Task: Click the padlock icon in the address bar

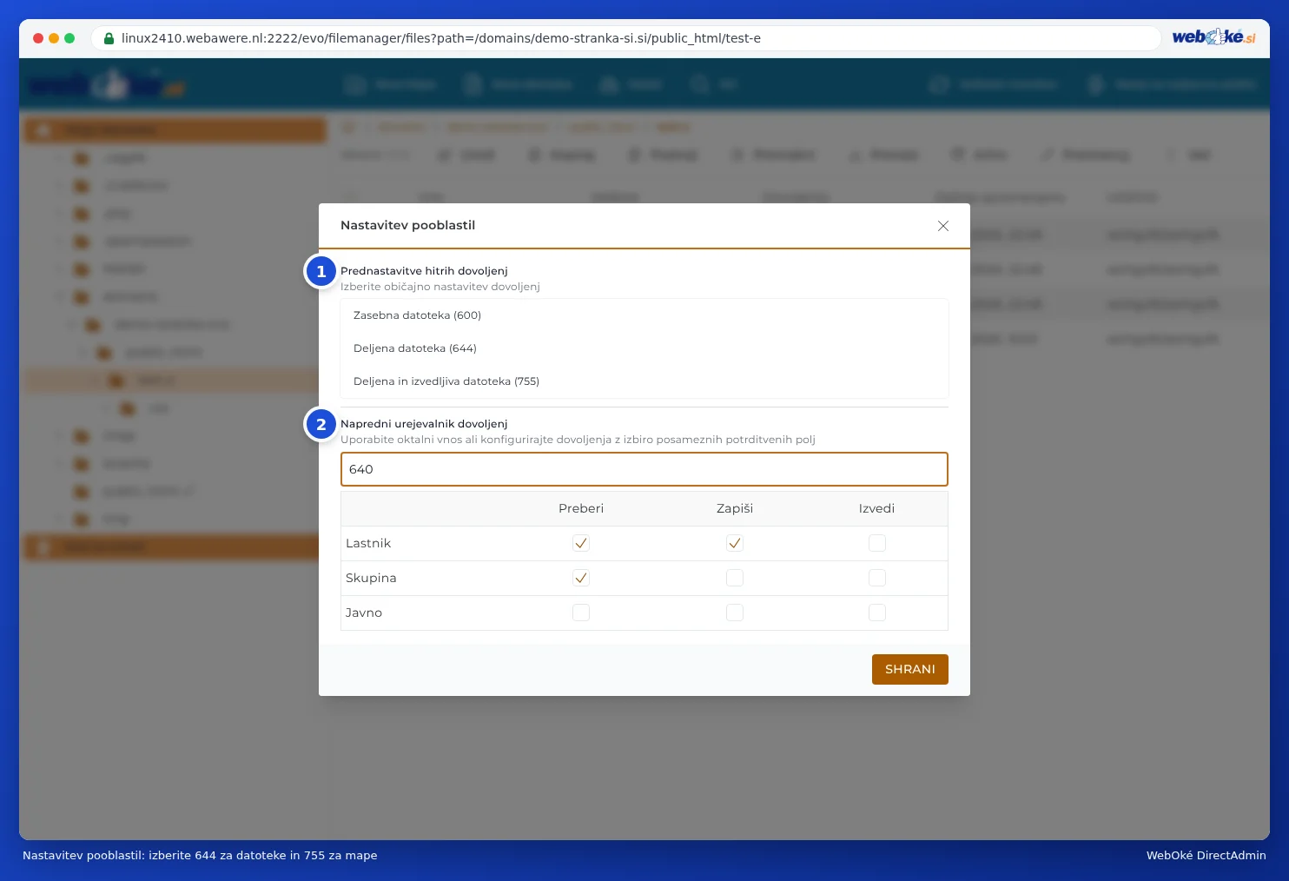Action: 109,38
